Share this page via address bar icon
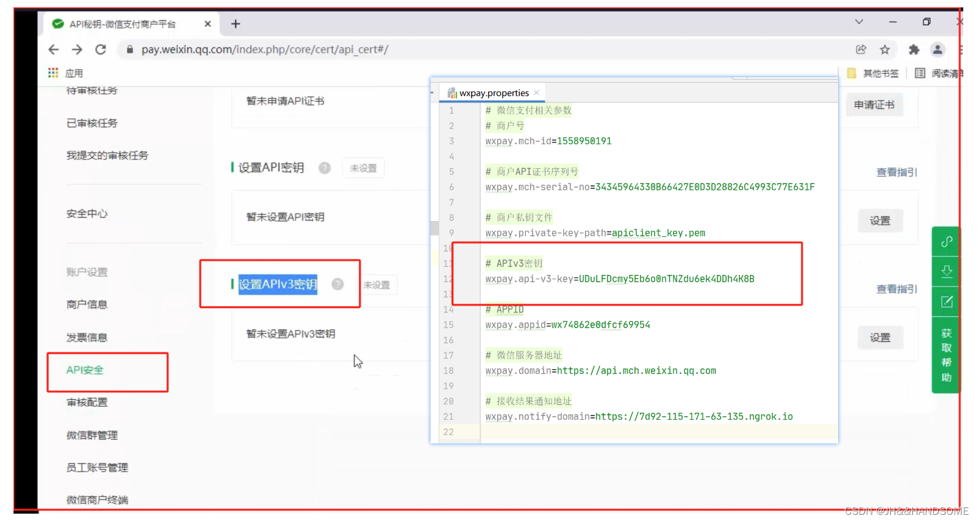 tap(861, 50)
